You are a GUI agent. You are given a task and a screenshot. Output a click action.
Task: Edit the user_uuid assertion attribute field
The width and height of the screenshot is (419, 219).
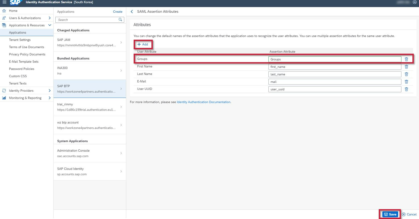tap(335, 89)
